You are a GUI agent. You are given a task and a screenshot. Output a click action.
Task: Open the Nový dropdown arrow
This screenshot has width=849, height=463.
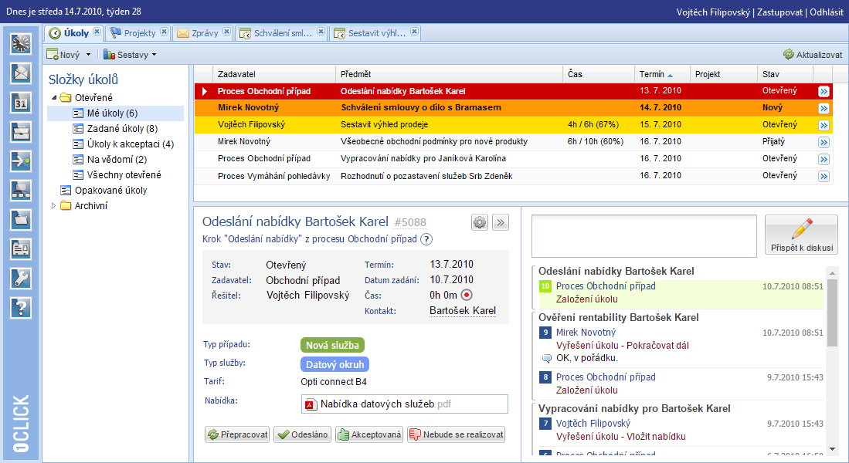click(88, 55)
